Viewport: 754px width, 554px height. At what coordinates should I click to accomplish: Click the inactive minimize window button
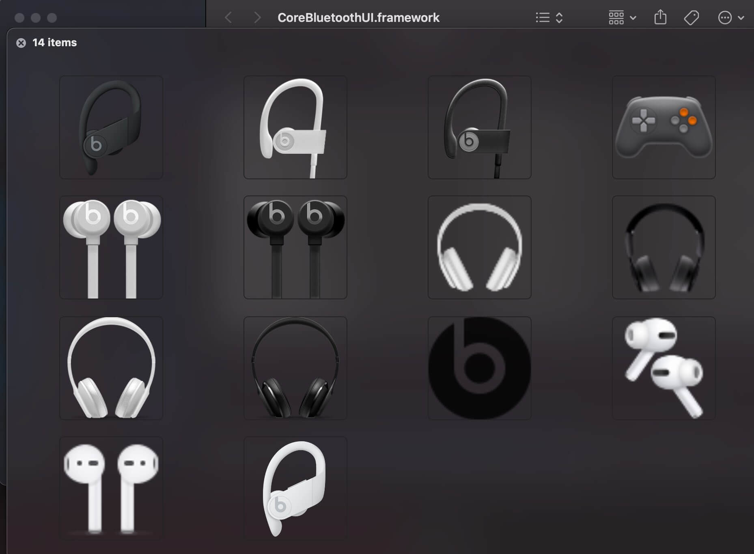coord(36,18)
